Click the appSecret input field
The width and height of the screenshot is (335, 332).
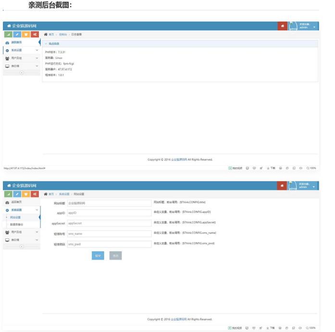pyautogui.click(x=109, y=223)
